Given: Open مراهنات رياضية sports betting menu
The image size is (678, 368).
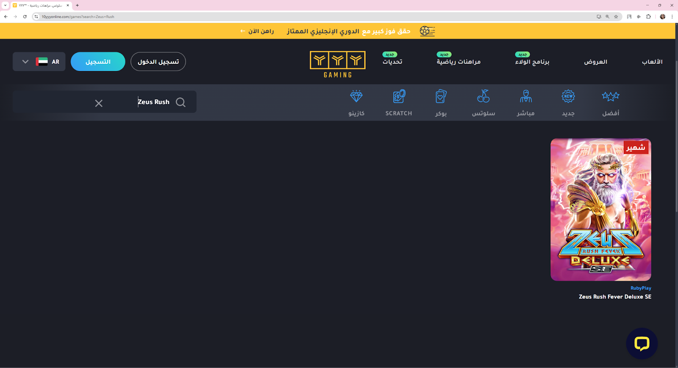Looking at the screenshot, I should point(458,62).
